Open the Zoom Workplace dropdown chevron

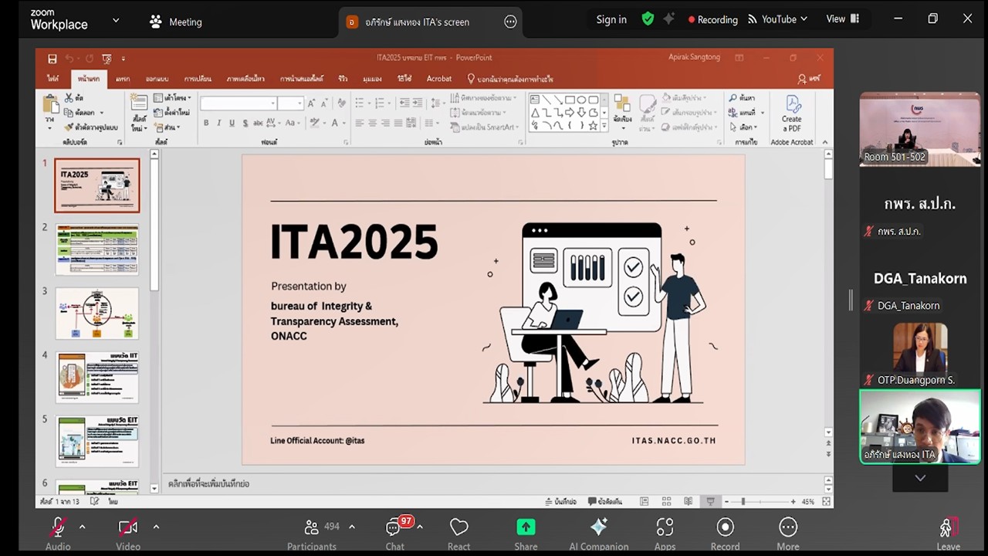point(116,21)
